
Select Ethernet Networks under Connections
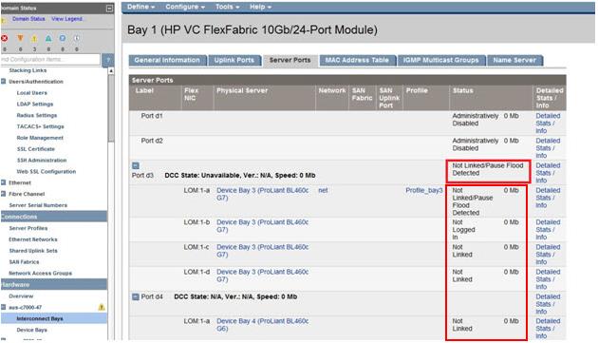(33, 239)
